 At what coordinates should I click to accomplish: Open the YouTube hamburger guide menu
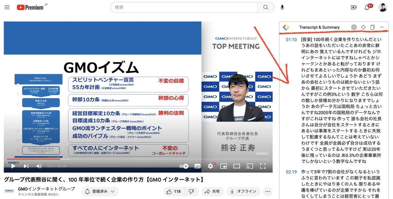point(7,7)
